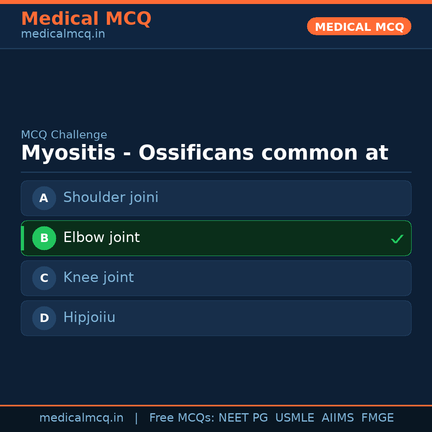Screen dimensions: 432x432
Task: Click the circular C badge icon
Action: click(44, 278)
